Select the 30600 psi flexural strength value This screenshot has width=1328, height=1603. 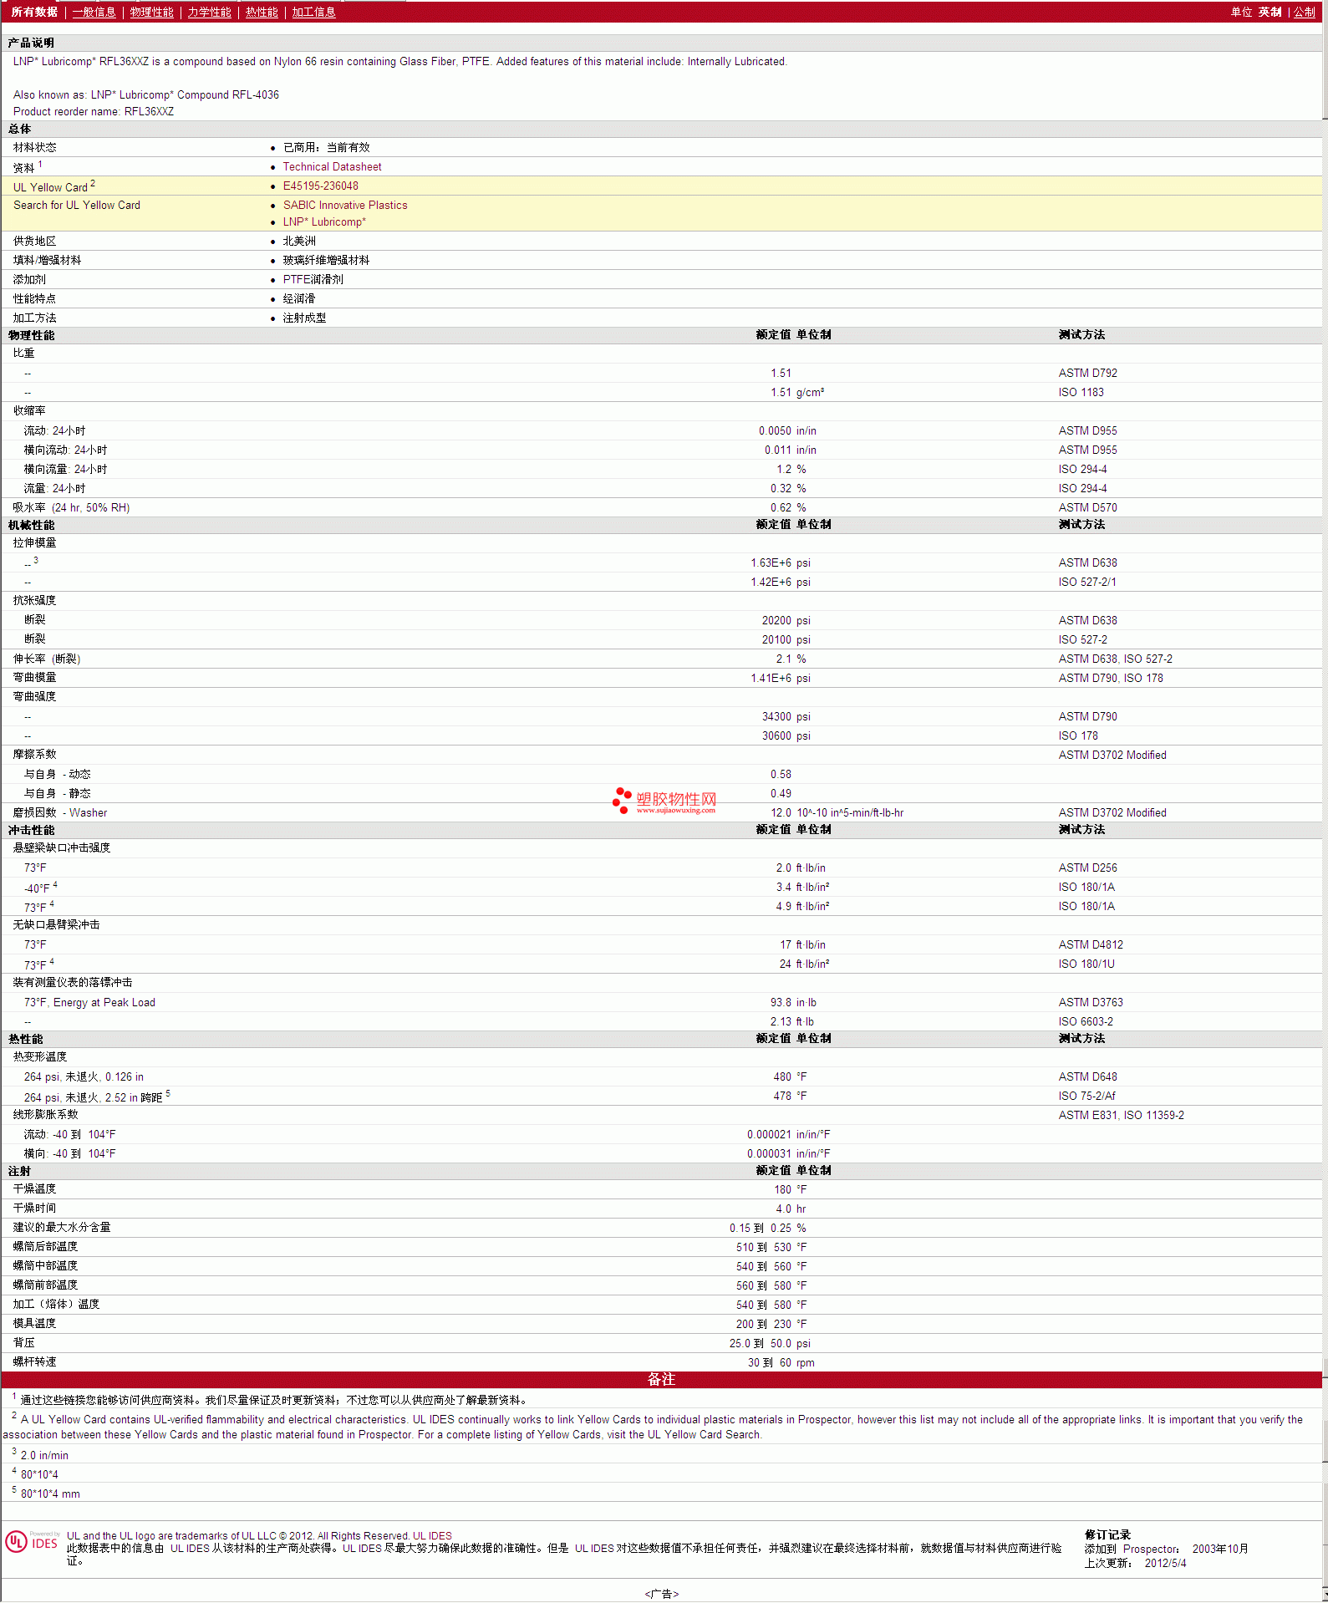pyautogui.click(x=786, y=736)
